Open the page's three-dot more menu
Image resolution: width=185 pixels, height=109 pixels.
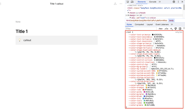[121, 4]
